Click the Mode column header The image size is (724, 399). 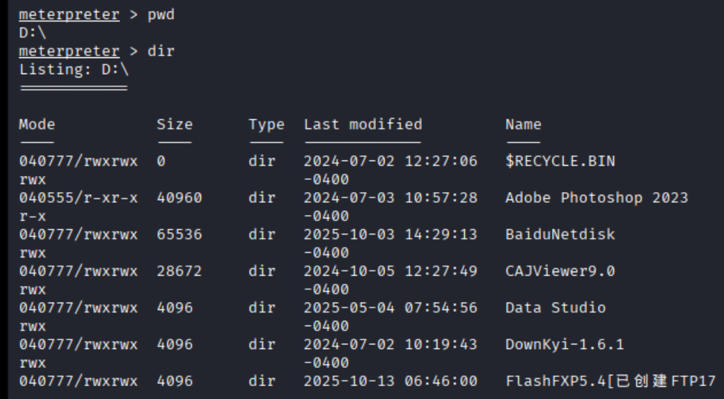pos(37,124)
